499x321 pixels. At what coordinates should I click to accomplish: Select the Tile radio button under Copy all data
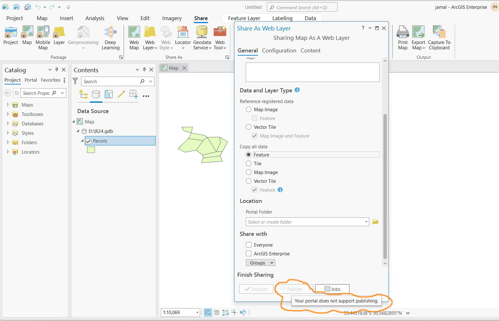click(x=249, y=163)
